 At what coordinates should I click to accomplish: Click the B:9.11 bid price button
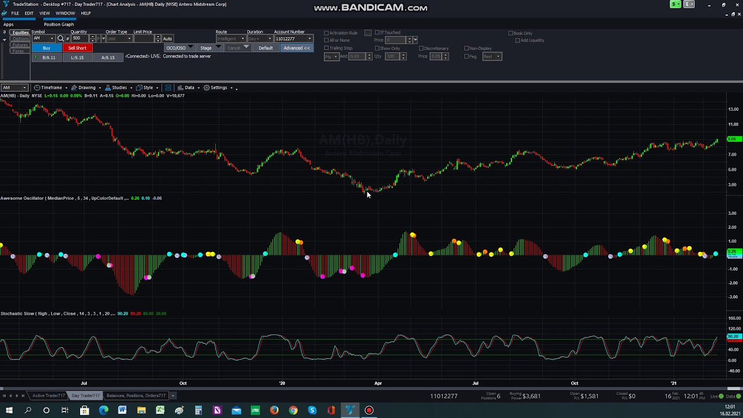click(x=46, y=57)
